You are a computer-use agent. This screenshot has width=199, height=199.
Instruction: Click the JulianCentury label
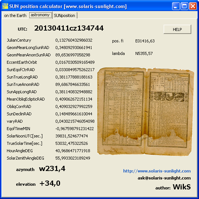[x=19, y=41]
